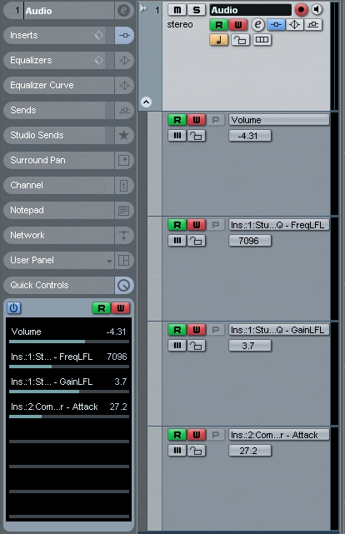Image resolution: width=345 pixels, height=534 pixels.
Task: Collapse automation lanes with the up arrow
Action: (146, 102)
